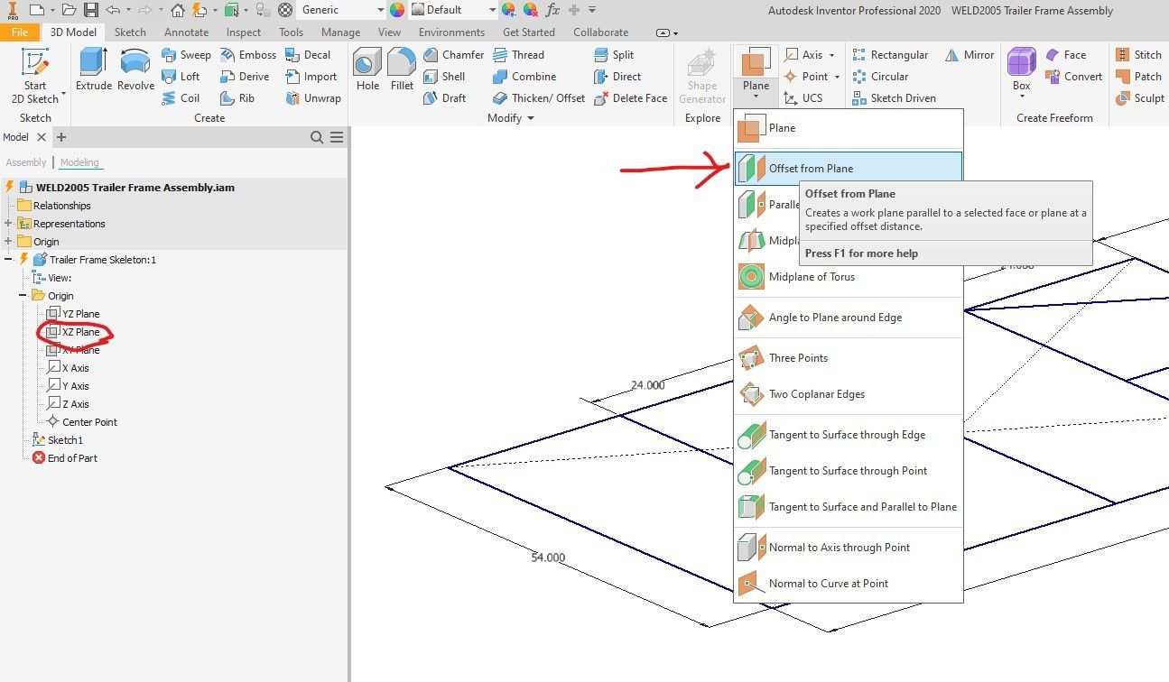Choose the Sweep tool

tap(185, 55)
